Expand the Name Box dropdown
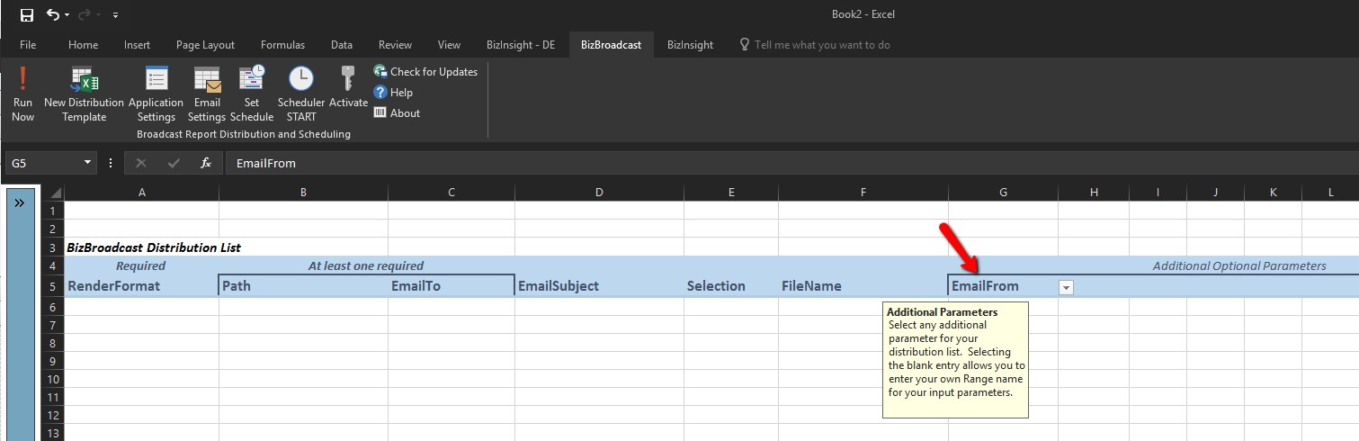The width and height of the screenshot is (1359, 441). tap(88, 163)
